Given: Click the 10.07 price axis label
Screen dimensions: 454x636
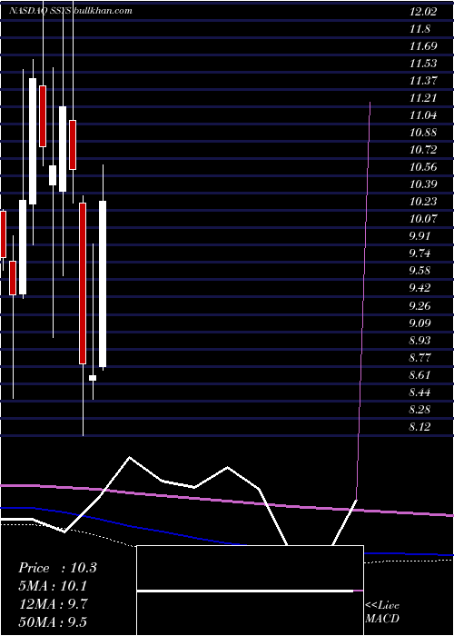Looking at the screenshot, I should tap(423, 219).
